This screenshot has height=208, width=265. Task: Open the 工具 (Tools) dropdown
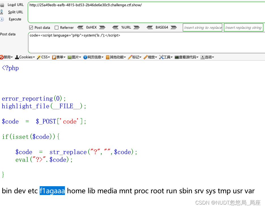[x=166, y=57]
